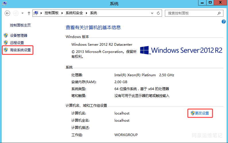Click the Windows Server 2012 R2 logo
Screen dimensions: 228x143
click(181, 50)
